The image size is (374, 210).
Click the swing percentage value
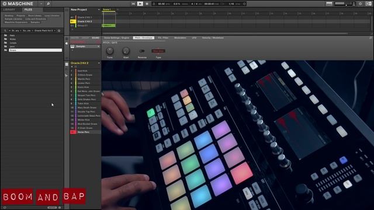[x=176, y=4]
